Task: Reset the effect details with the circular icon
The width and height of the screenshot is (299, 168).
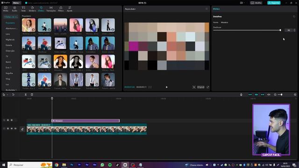Action: point(294,17)
